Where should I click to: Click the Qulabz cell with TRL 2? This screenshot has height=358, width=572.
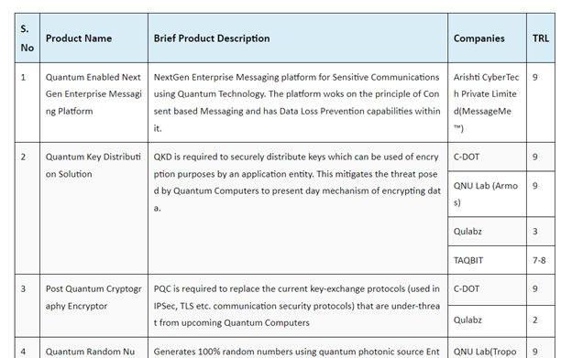(487, 320)
